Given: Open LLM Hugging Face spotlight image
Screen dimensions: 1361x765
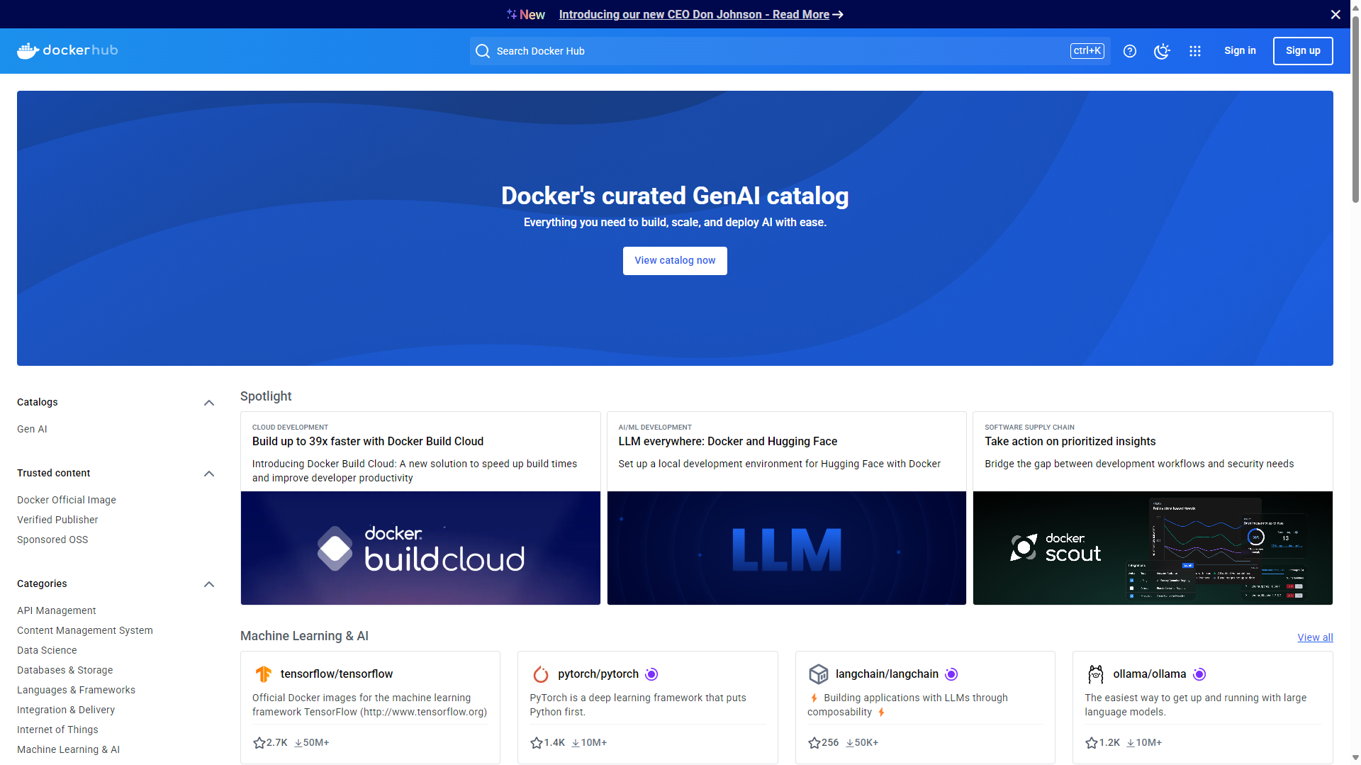Looking at the screenshot, I should (x=787, y=548).
